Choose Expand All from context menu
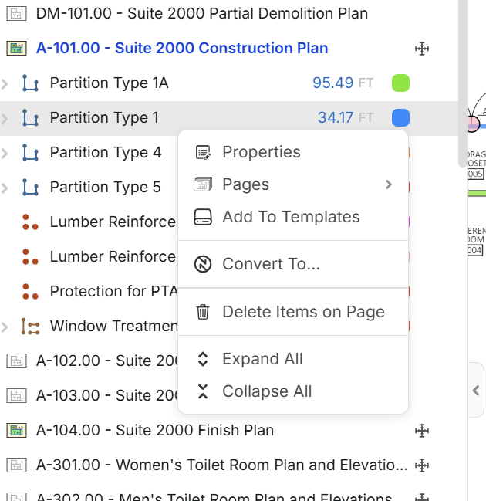This screenshot has height=501, width=486. [x=262, y=359]
